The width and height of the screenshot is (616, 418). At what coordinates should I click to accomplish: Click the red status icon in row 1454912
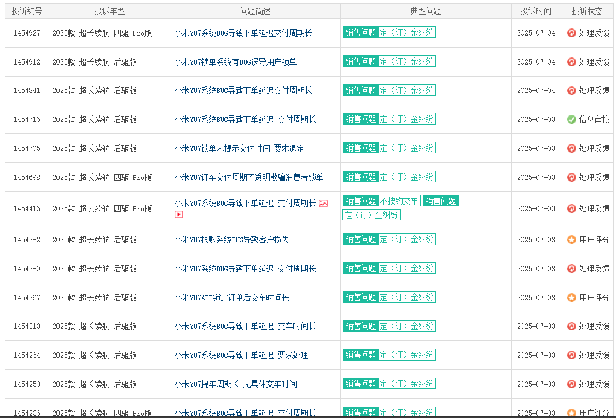point(572,62)
